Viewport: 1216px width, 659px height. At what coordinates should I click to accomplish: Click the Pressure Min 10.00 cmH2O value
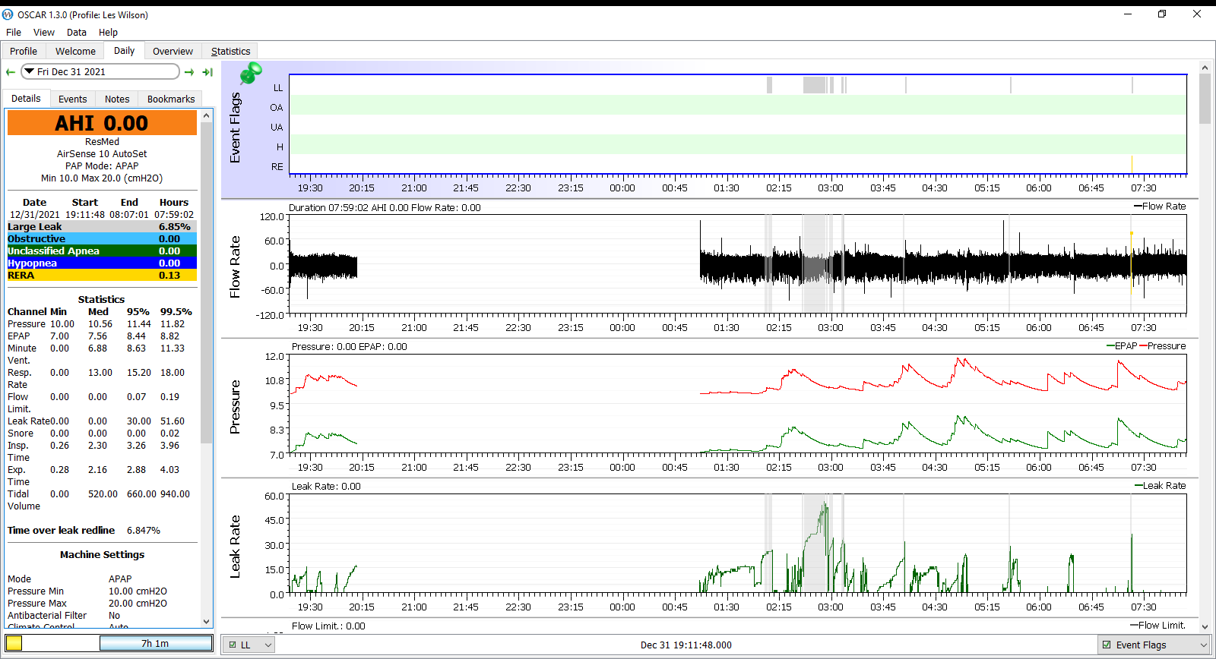click(x=138, y=591)
